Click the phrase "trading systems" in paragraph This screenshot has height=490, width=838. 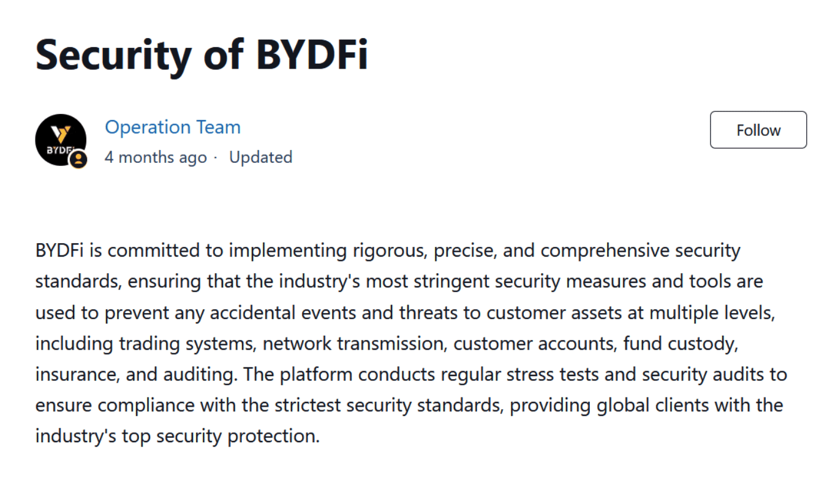coord(187,344)
